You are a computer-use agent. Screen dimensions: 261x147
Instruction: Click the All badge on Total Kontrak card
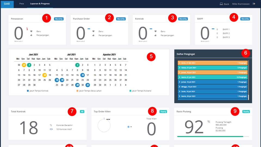click(x=82, y=112)
